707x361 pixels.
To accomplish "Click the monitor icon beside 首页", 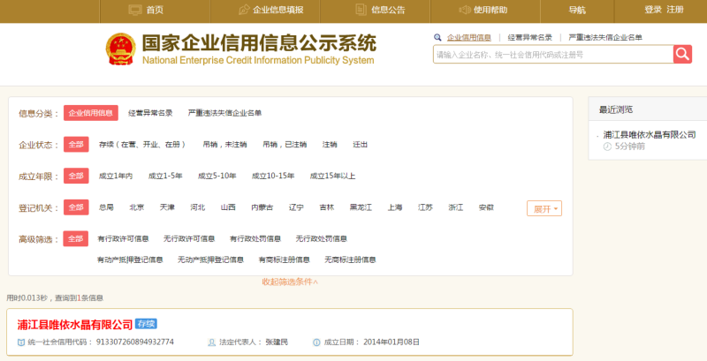I will [x=135, y=10].
